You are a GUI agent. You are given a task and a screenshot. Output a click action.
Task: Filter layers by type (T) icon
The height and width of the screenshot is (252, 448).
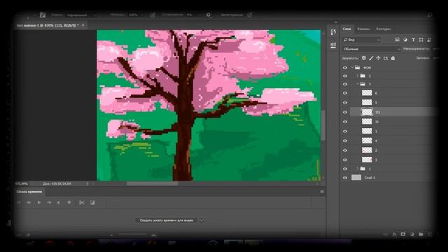point(413,40)
